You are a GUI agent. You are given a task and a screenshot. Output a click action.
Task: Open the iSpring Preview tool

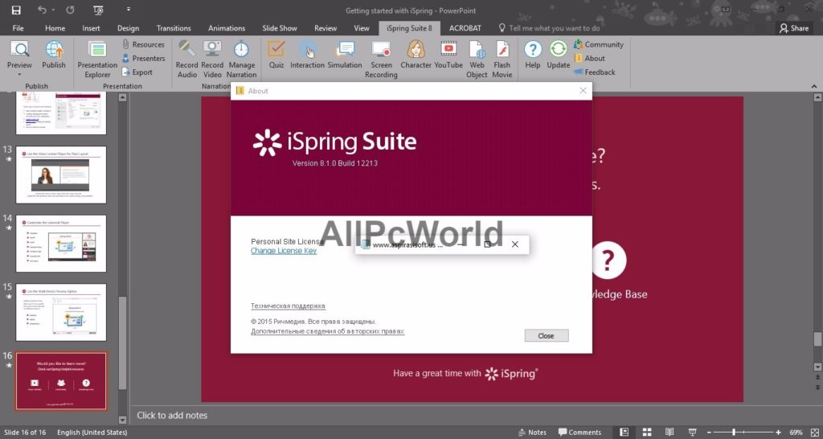point(19,54)
